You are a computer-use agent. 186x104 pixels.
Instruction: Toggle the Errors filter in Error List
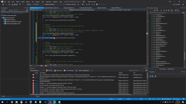pos(49,70)
